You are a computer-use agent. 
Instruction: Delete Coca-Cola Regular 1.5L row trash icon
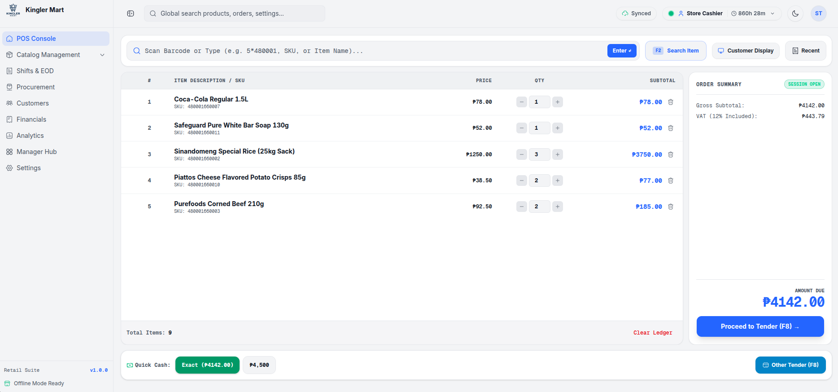click(671, 102)
